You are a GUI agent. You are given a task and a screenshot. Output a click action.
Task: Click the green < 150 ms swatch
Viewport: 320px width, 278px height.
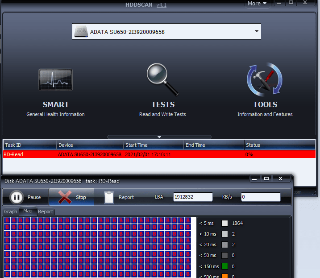click(224, 266)
